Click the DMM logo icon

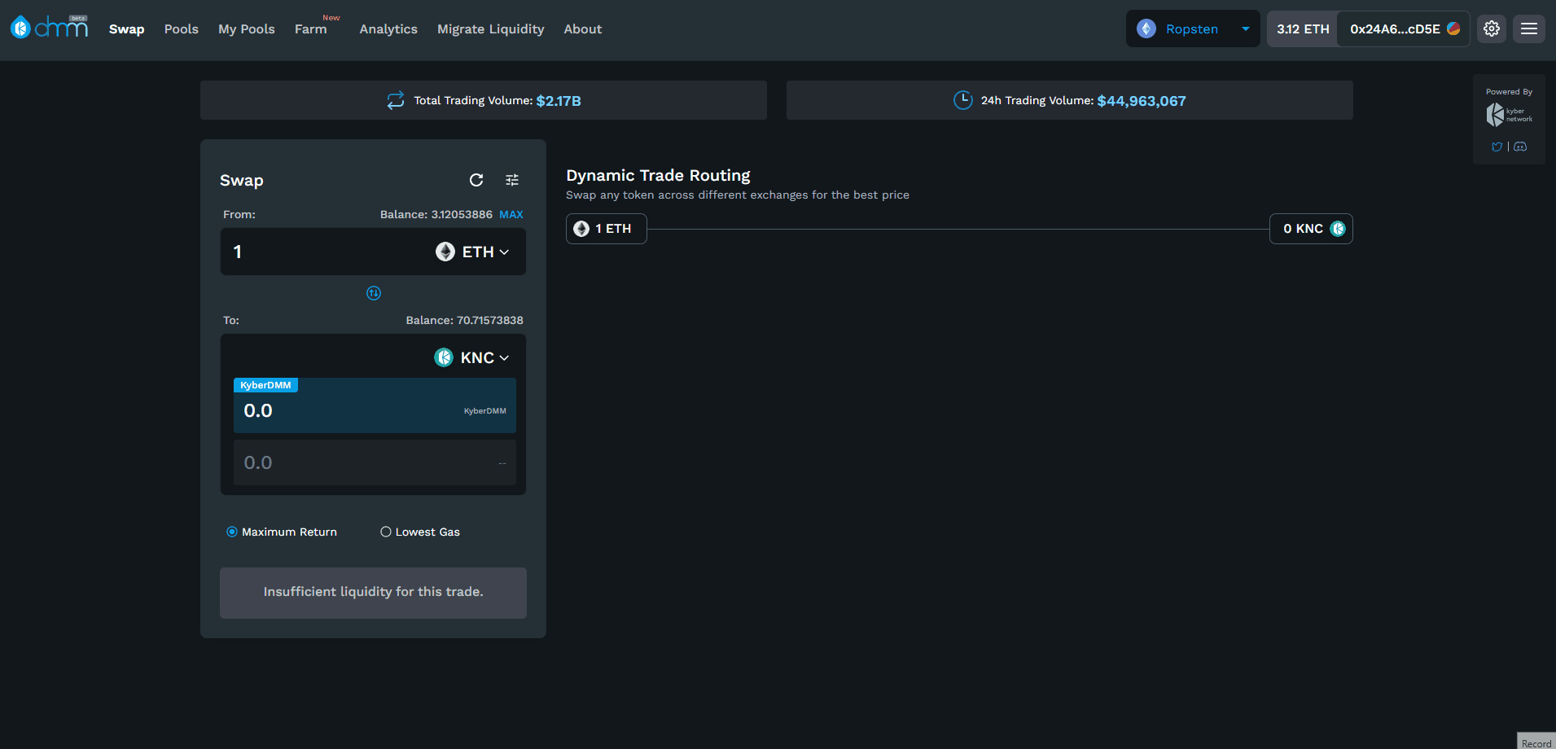coord(49,28)
